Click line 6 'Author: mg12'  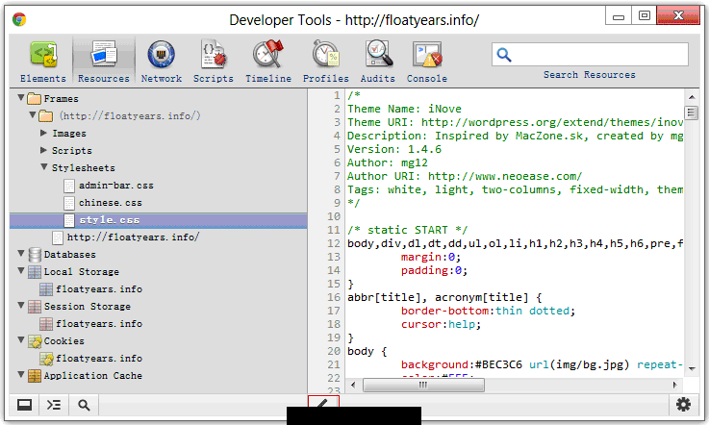tap(388, 162)
